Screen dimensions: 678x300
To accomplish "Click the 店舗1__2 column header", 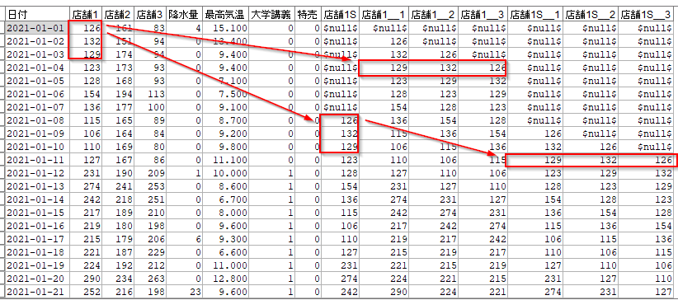I will coord(433,15).
